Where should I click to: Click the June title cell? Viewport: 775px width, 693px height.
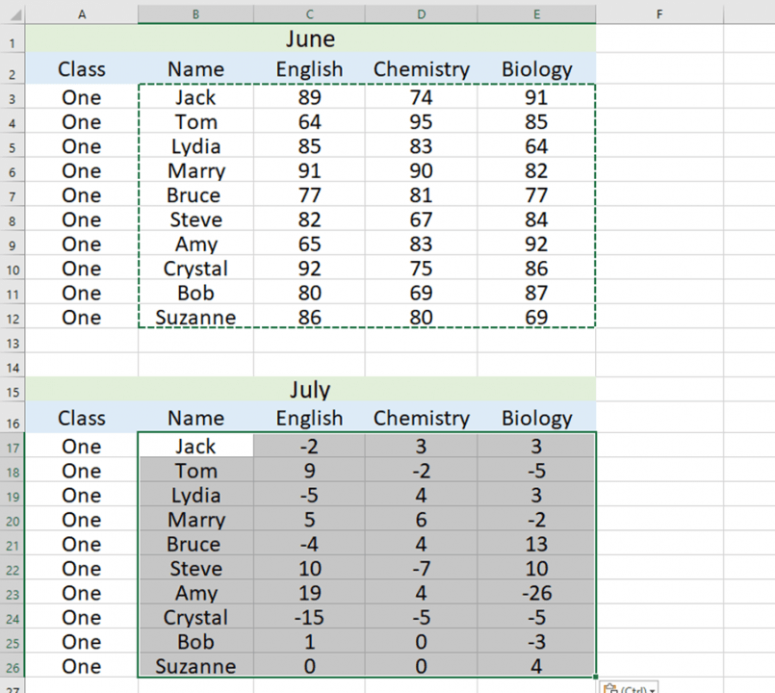coord(310,38)
